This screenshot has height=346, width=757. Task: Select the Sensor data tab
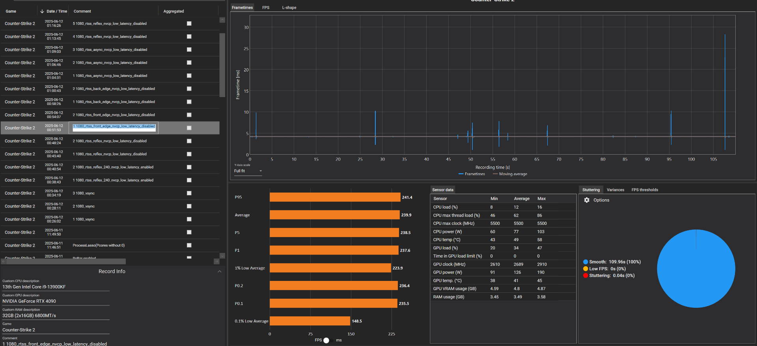pyautogui.click(x=443, y=190)
